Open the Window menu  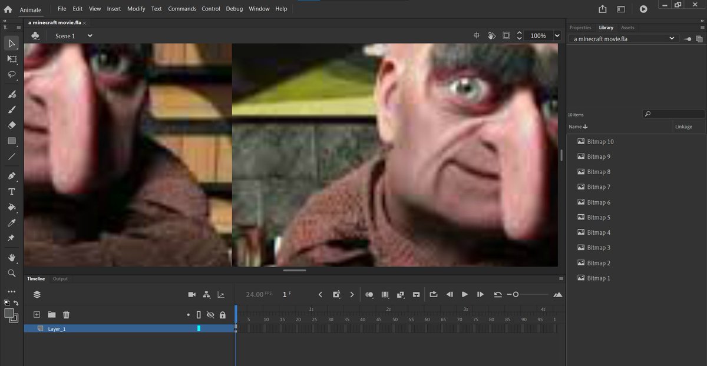[x=259, y=9]
